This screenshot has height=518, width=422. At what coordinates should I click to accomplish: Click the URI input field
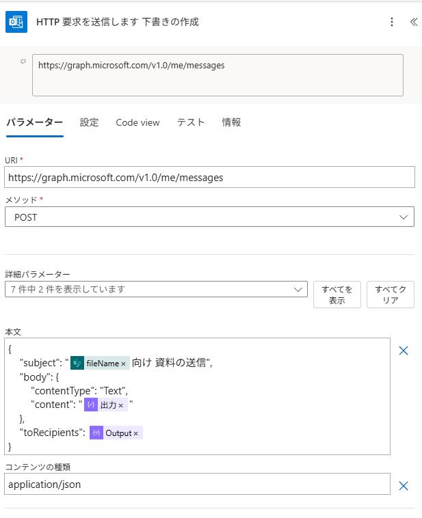tap(209, 178)
